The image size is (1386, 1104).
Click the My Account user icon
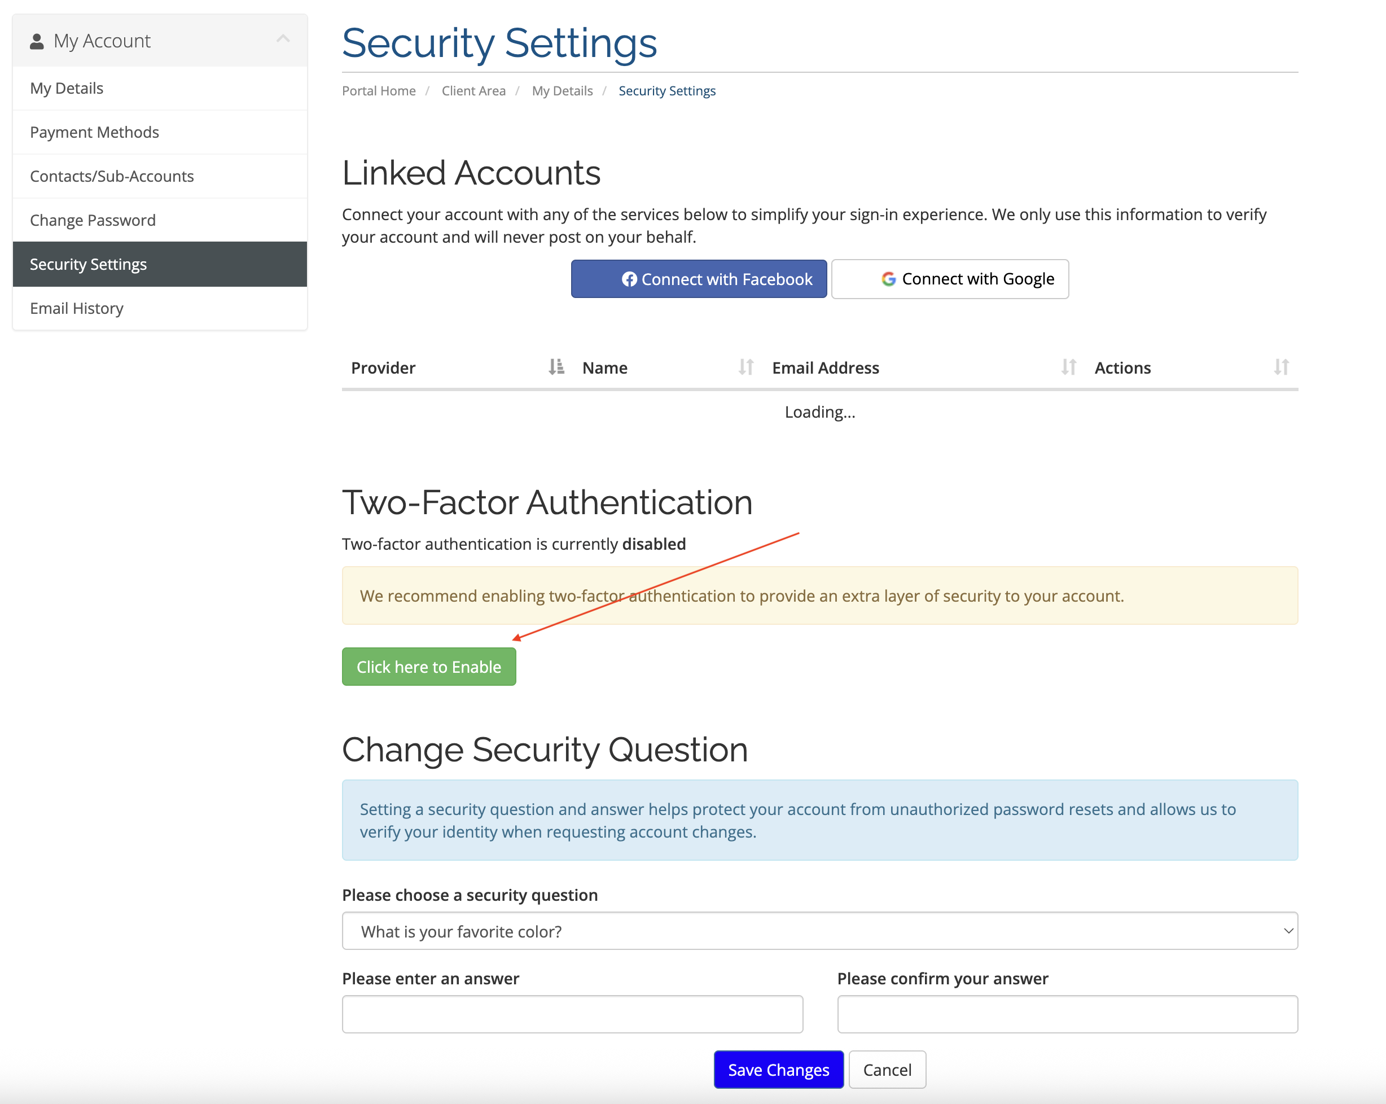(x=37, y=41)
